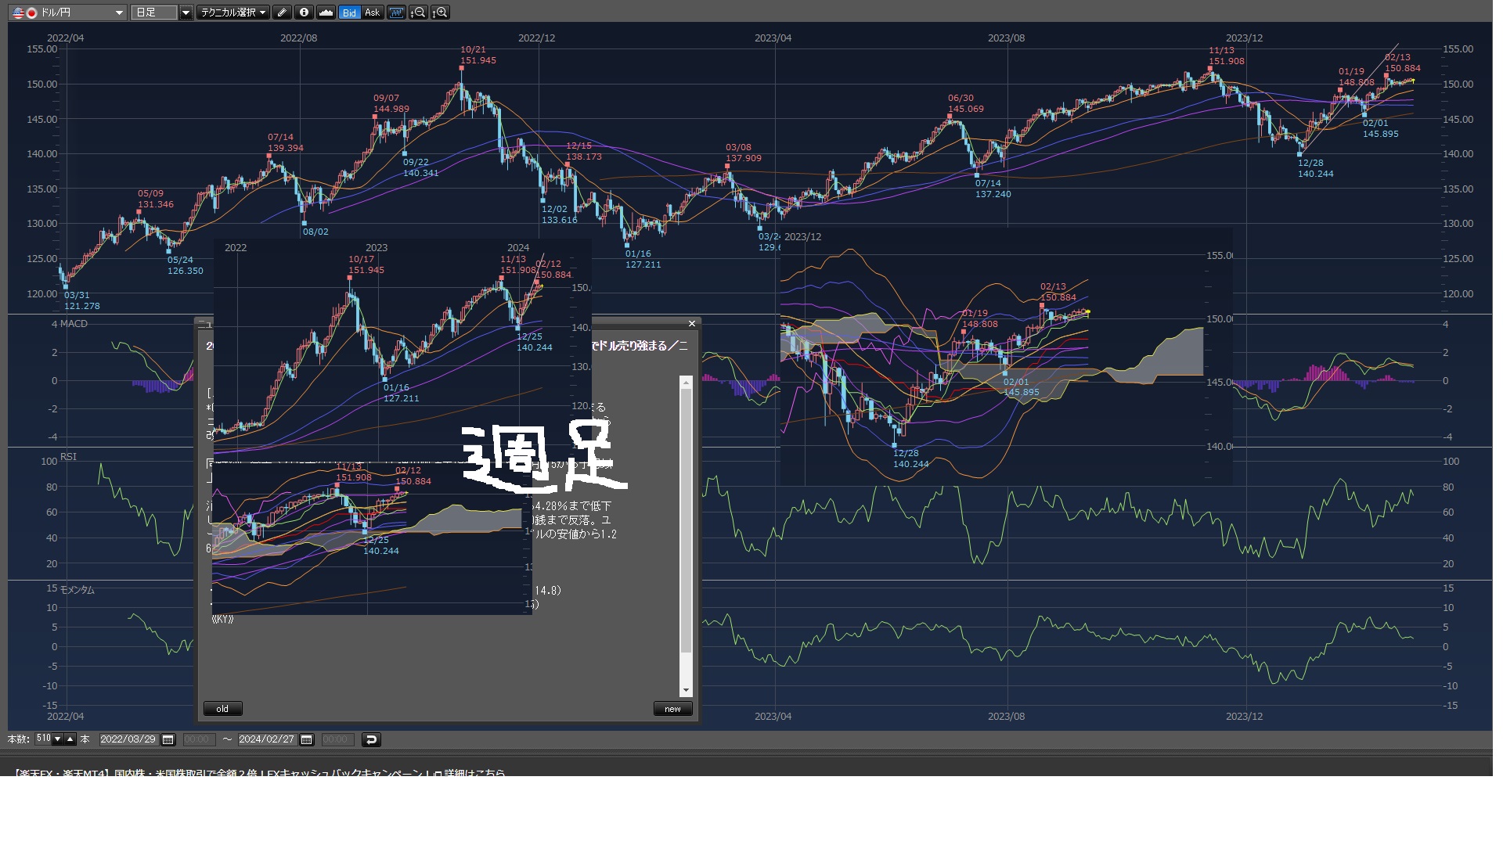
Task: Open the ドル/円 currency pair dropdown
Action: pos(119,13)
